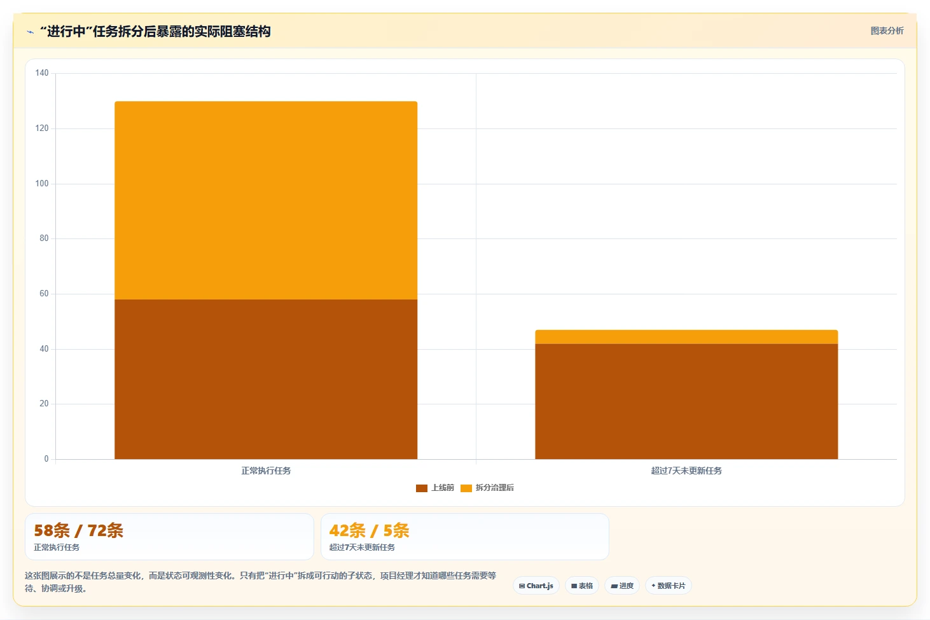Select the 数据卡片 tag chip
930x620 pixels.
point(669,586)
